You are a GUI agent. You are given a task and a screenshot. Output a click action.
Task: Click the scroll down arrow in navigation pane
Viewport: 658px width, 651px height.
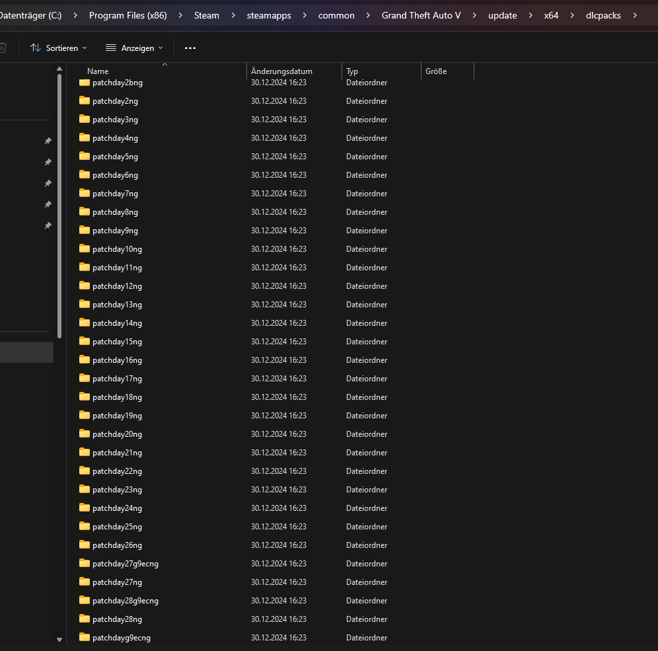[59, 640]
